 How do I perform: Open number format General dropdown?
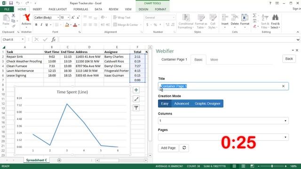click(174, 17)
